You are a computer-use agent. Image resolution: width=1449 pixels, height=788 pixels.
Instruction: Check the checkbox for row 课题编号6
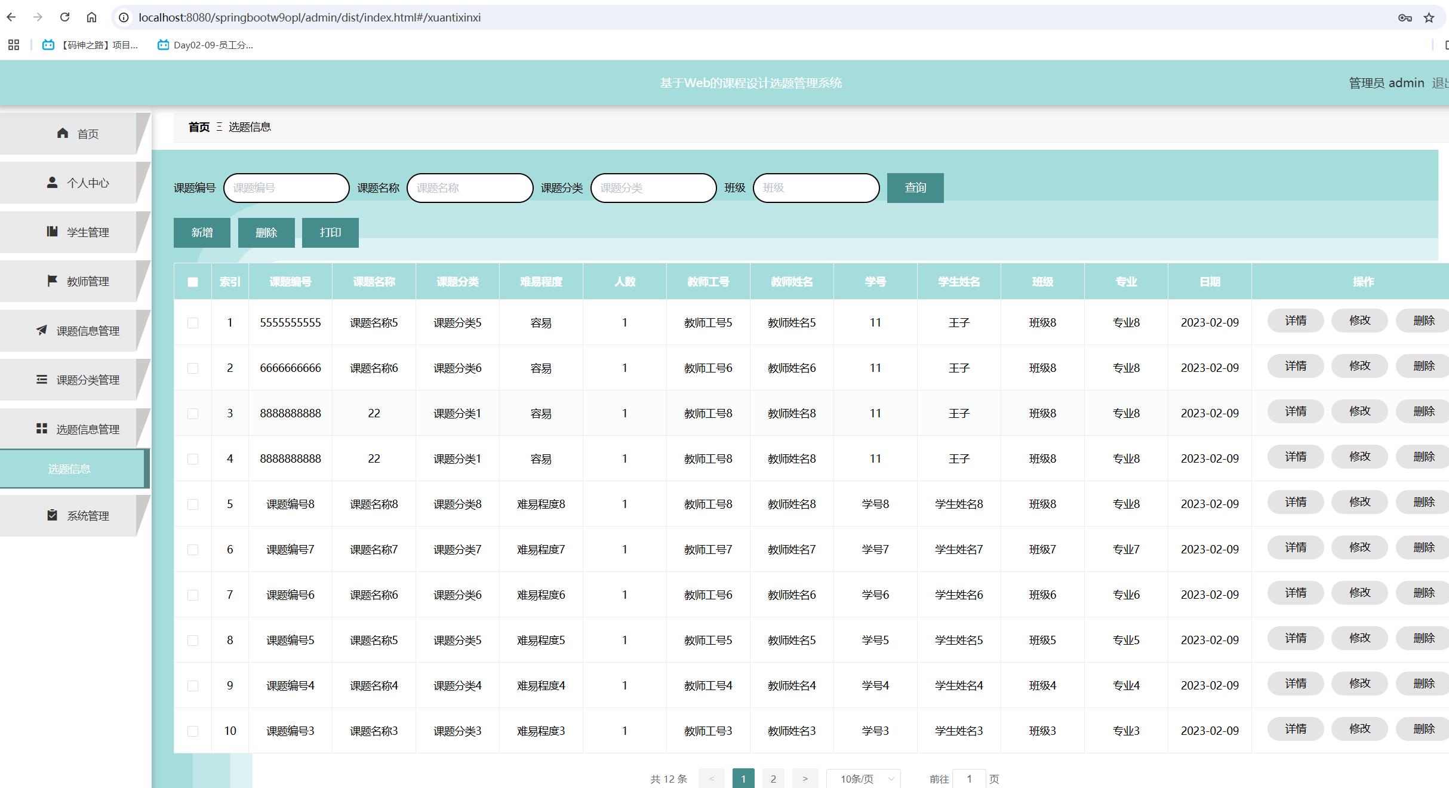193,595
